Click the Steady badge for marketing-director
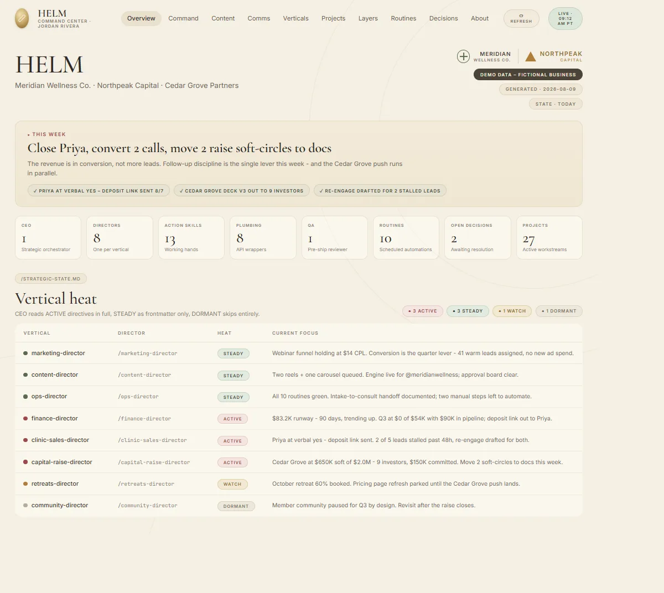The height and width of the screenshot is (593, 664). (234, 353)
